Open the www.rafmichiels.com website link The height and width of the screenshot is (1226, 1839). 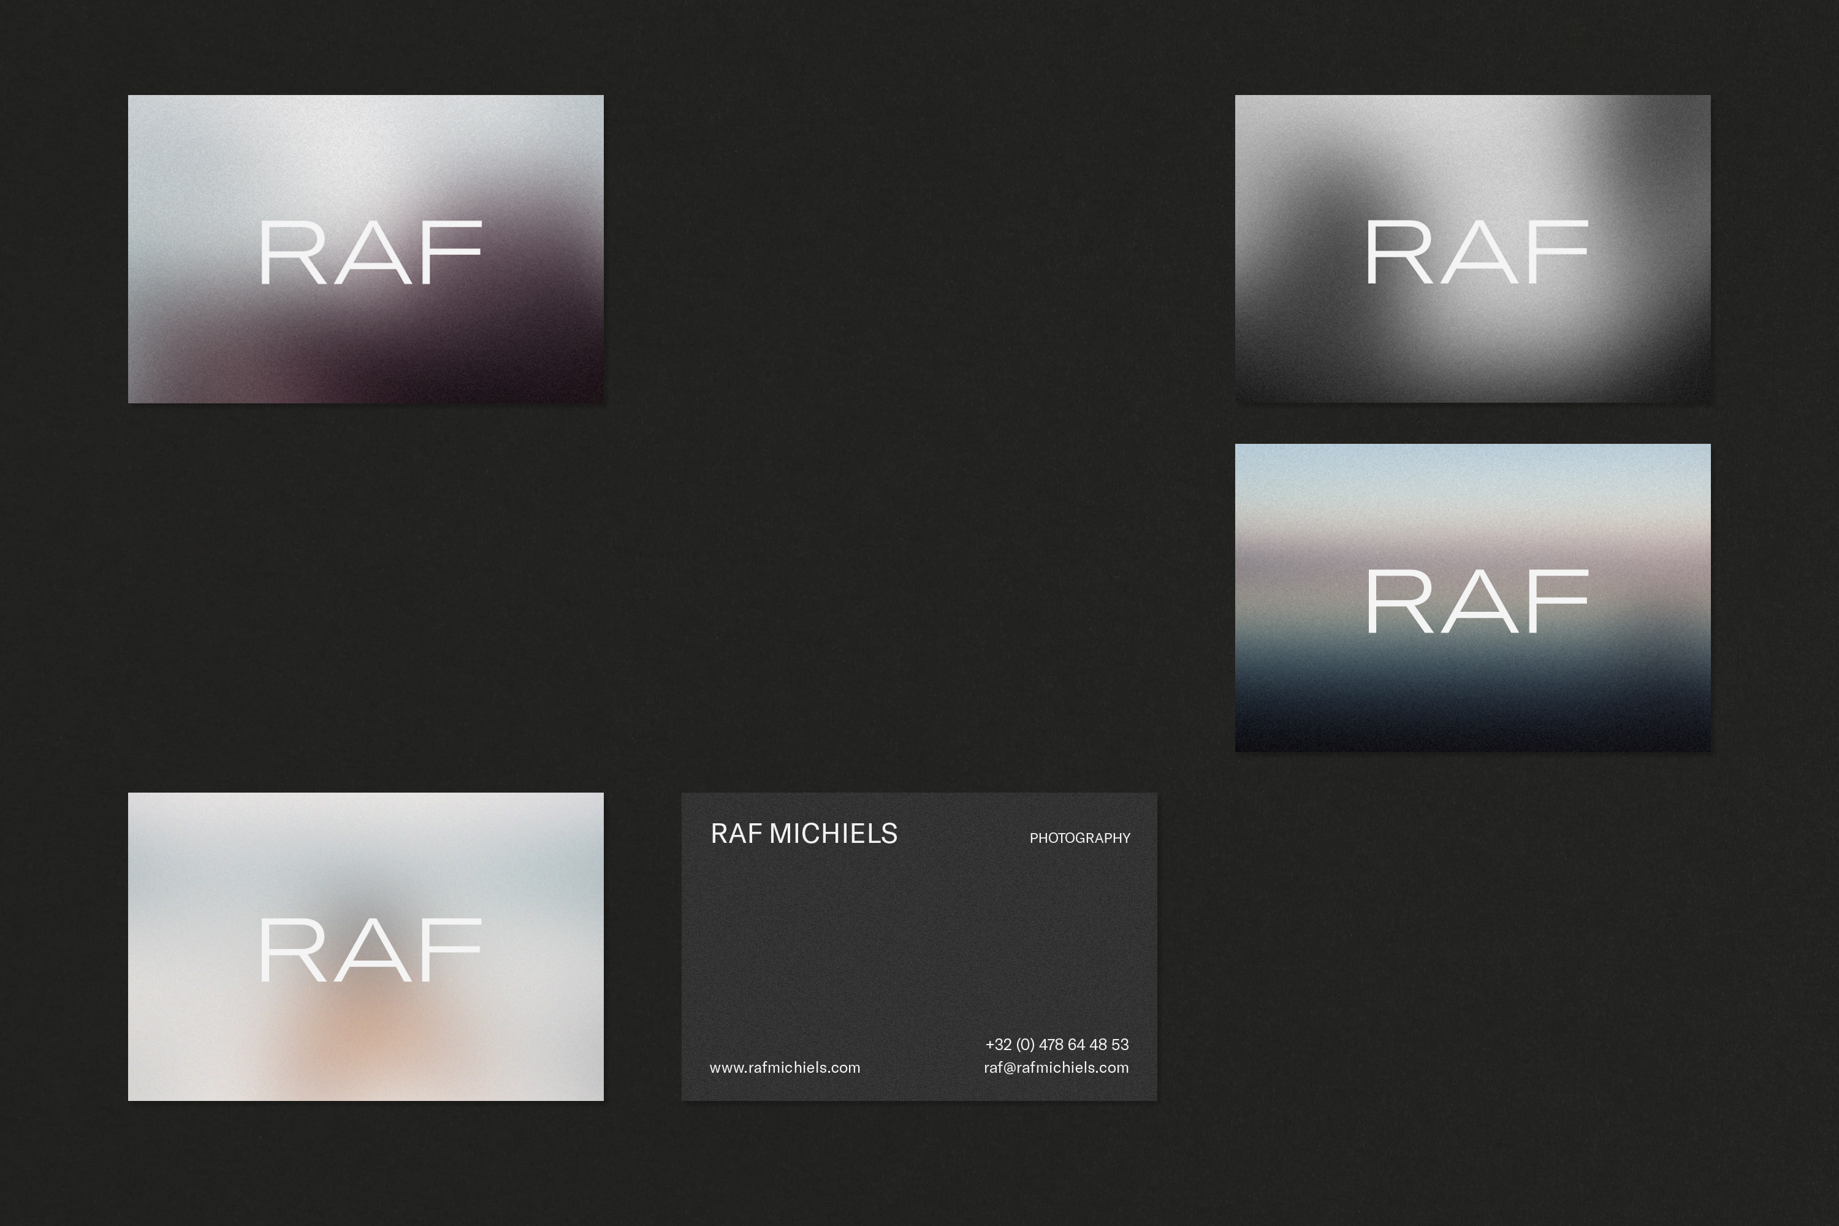pos(784,1067)
